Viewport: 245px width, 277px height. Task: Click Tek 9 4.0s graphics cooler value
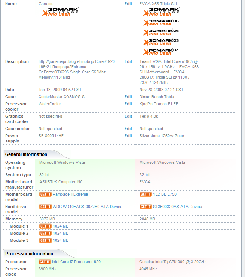click(149, 116)
